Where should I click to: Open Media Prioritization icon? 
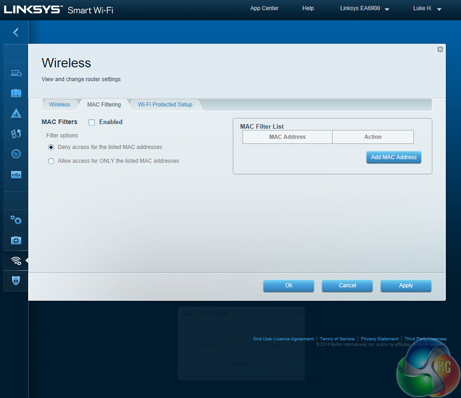click(16, 134)
